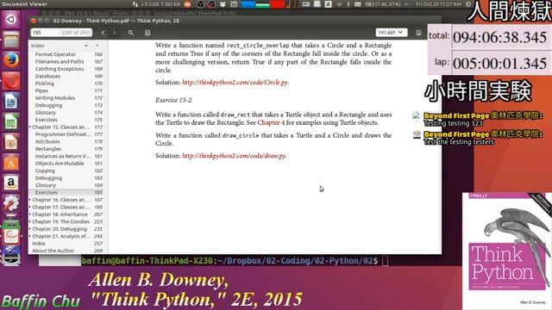This screenshot has width=552, height=310.
Task: Open the draw.py solution link
Action: [x=234, y=156]
